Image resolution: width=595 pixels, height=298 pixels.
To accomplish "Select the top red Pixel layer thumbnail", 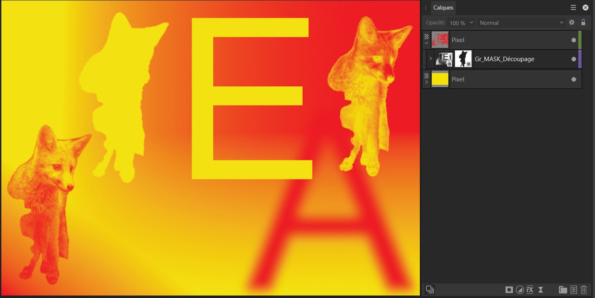I will pos(440,40).
